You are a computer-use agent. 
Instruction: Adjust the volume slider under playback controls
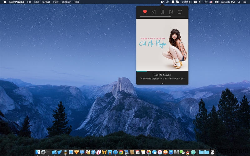[x=162, y=16]
